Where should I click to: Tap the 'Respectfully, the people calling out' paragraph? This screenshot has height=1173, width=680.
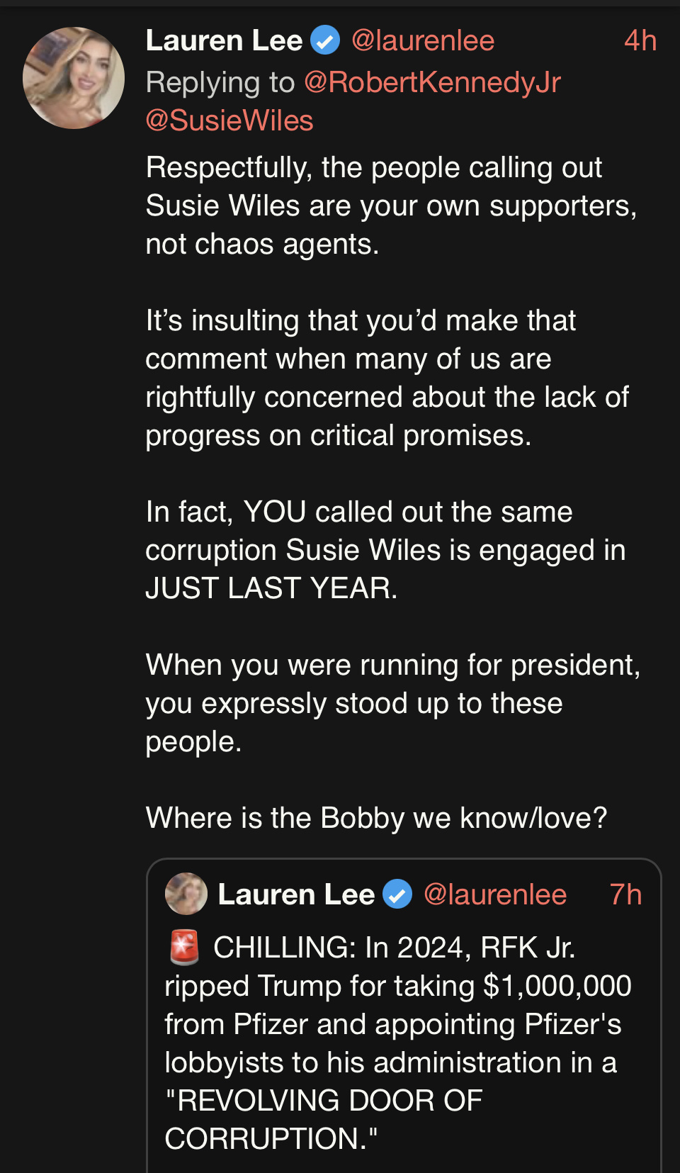(390, 206)
